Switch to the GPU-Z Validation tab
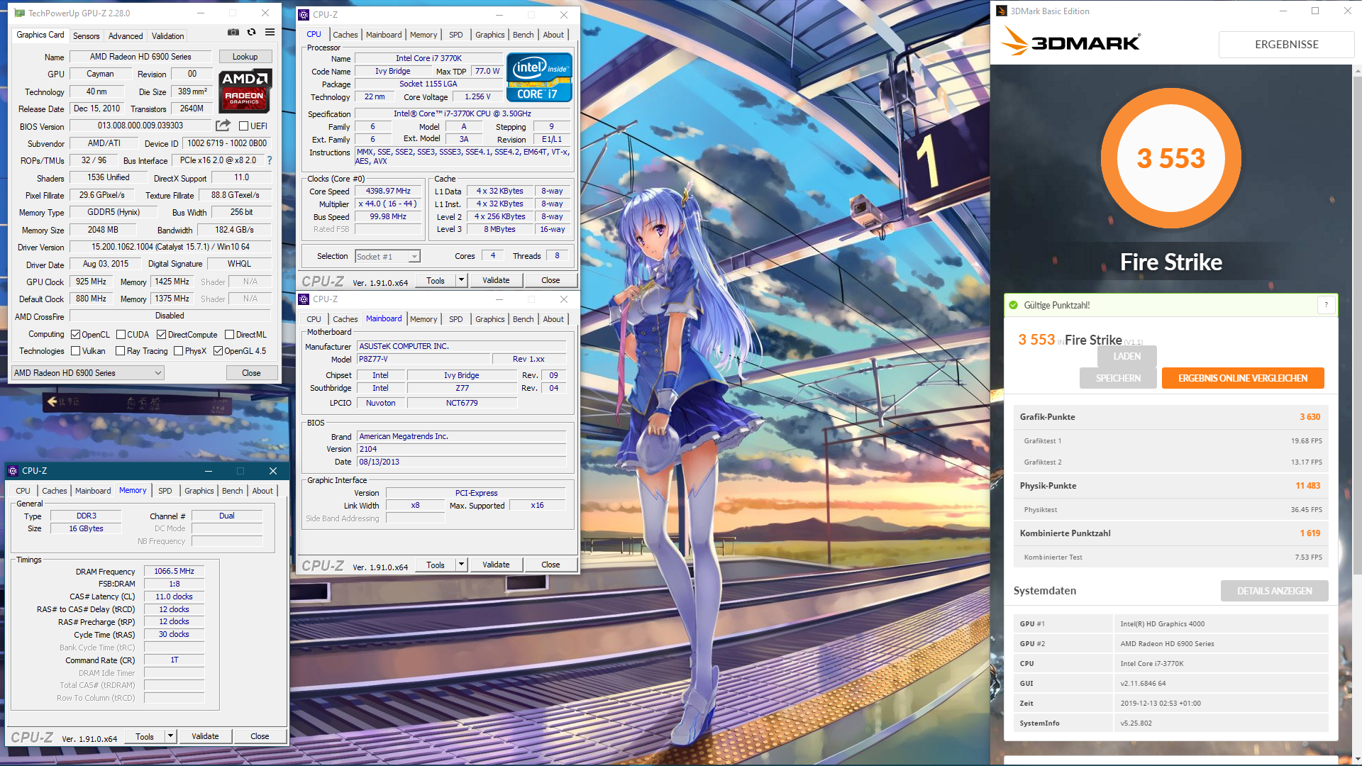Screen dimensions: 1362x766 tap(167, 35)
